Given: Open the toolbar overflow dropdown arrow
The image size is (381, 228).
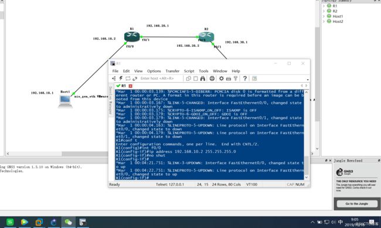Looking at the screenshot, I should 308,80.
